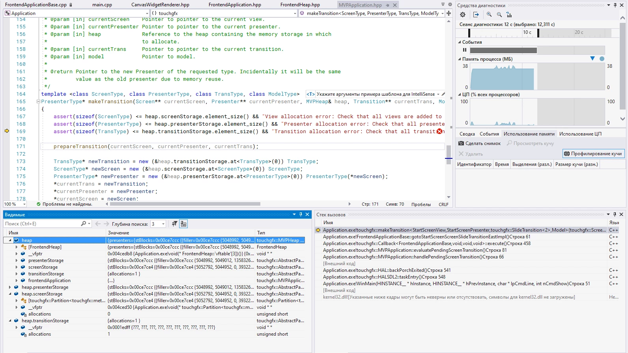Expand the presenterStorage node under heap

(17, 260)
